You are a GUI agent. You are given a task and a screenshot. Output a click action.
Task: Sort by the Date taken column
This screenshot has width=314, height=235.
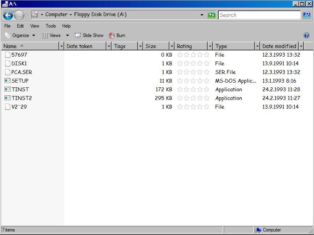point(85,46)
